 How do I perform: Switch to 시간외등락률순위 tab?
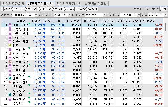(40, 4)
